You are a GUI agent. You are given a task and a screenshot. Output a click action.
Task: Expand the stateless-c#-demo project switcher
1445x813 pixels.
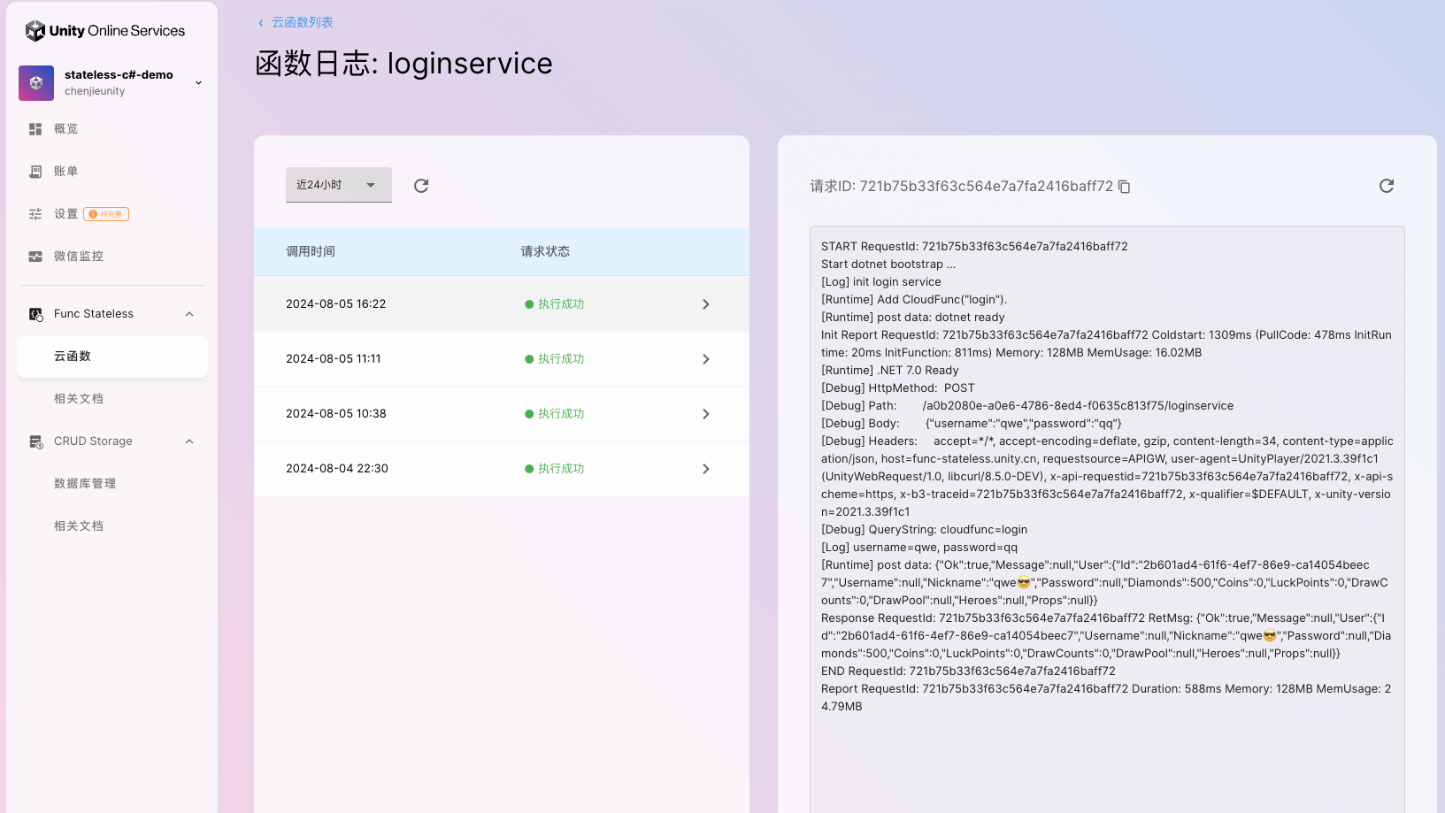(198, 83)
